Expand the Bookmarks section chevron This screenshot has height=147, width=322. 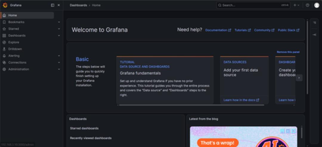coord(59,22)
